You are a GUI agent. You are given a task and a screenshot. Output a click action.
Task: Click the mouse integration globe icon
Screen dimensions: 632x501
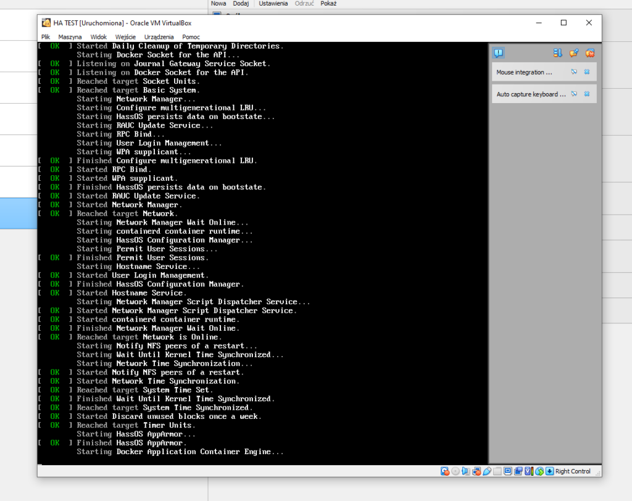point(539,471)
